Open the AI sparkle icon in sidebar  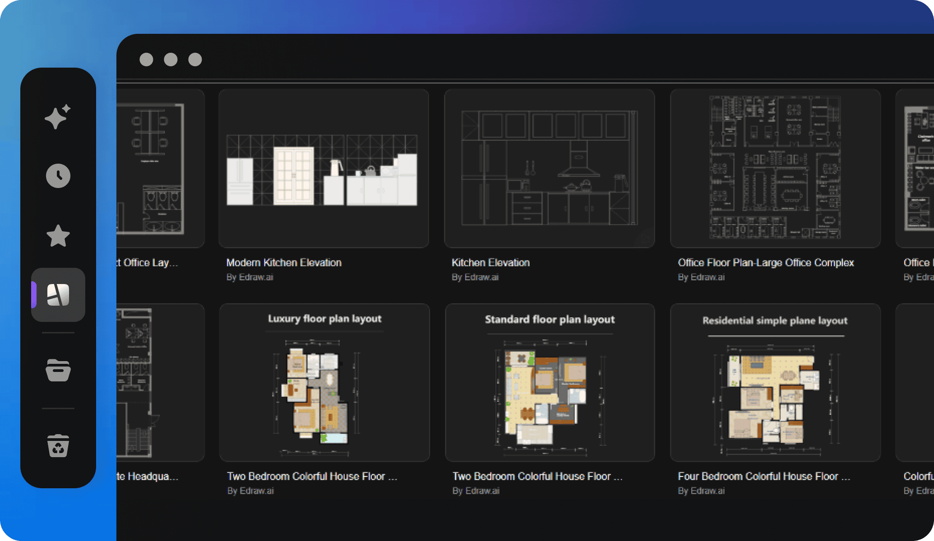(x=58, y=117)
